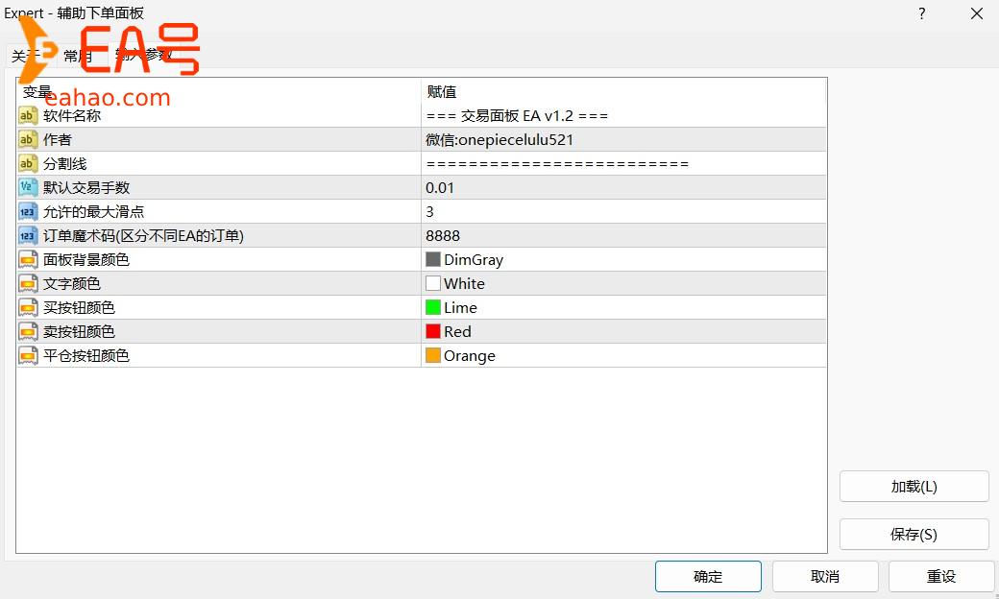Click the integer icon beside 允许的最大滑点
This screenshot has width=999, height=599.
28,212
